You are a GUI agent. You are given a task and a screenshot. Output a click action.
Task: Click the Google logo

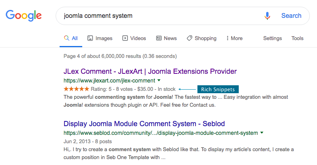tap(24, 15)
